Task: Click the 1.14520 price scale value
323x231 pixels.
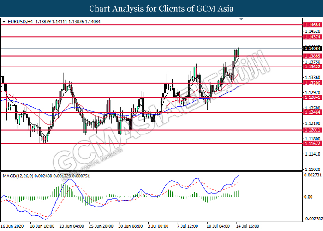Action: click(313, 31)
